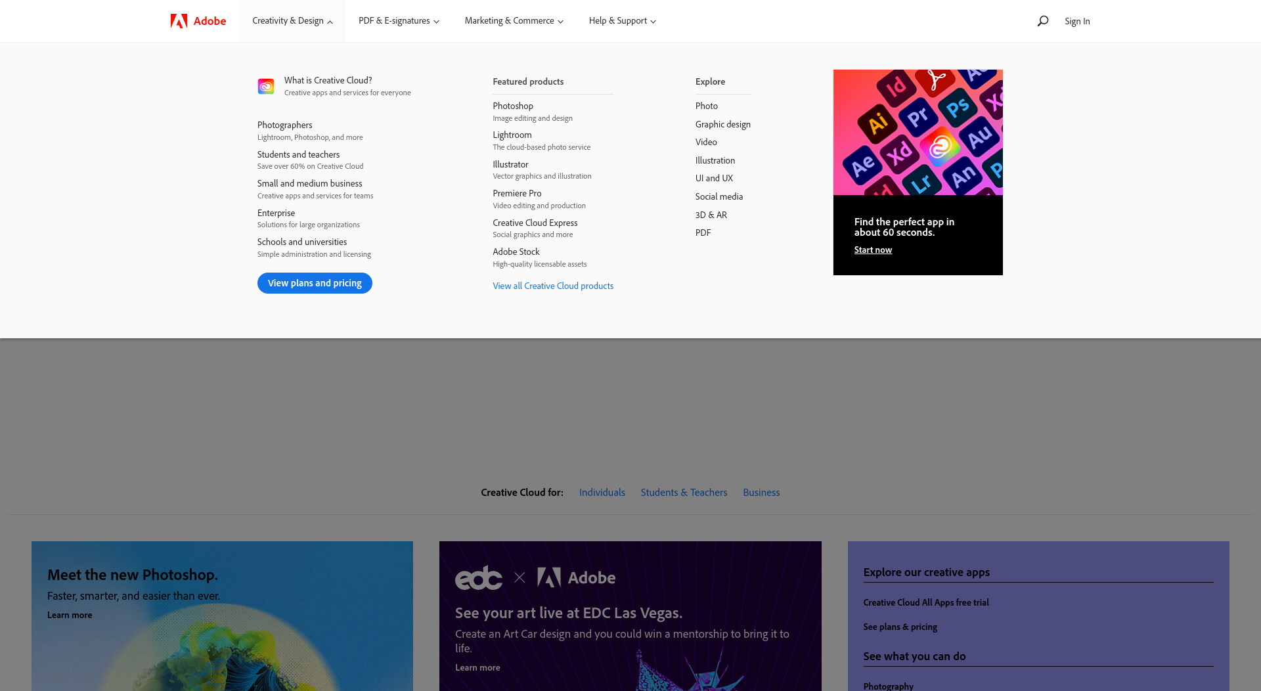Select Small and medium business entry
Viewport: 1261px width, 691px height.
point(315,189)
